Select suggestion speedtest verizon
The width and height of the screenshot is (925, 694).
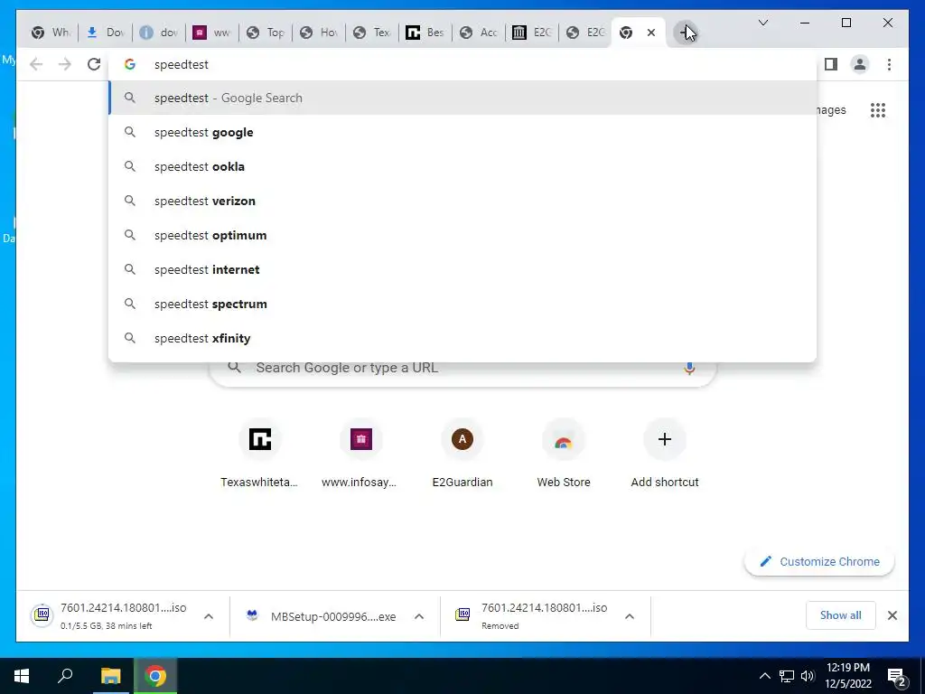click(x=462, y=201)
